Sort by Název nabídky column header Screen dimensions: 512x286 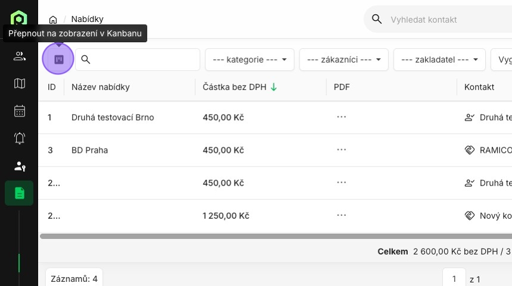tap(101, 87)
